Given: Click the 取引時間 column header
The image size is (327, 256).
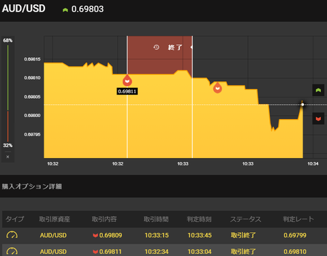Looking at the screenshot, I should click(156, 219).
